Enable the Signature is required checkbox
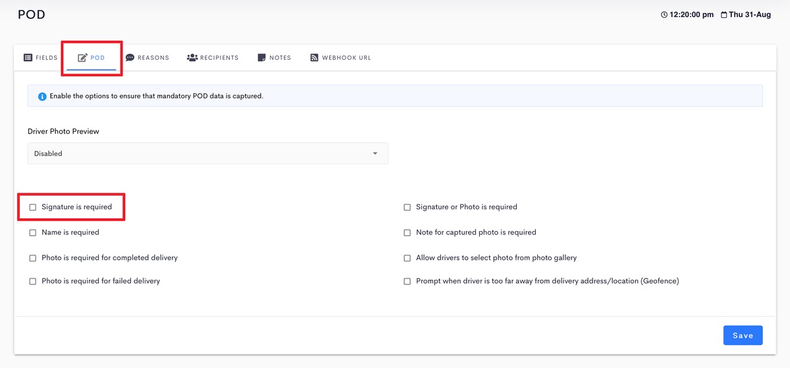 pyautogui.click(x=33, y=207)
